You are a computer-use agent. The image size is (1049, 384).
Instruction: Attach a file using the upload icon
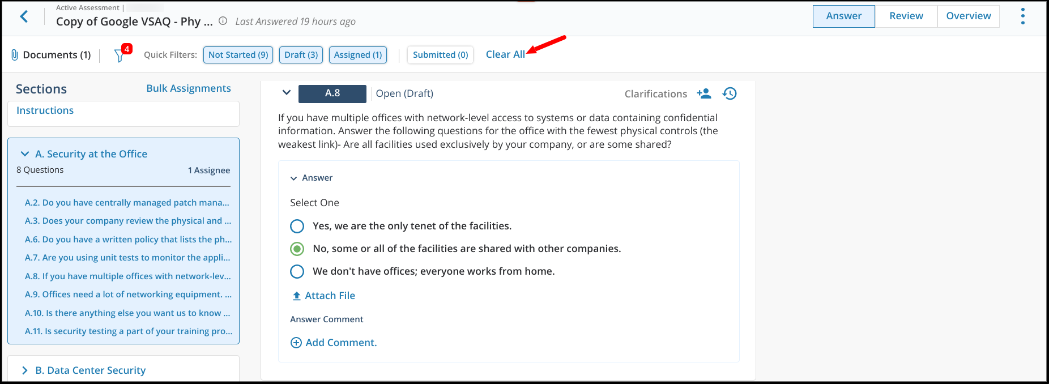[x=296, y=295]
